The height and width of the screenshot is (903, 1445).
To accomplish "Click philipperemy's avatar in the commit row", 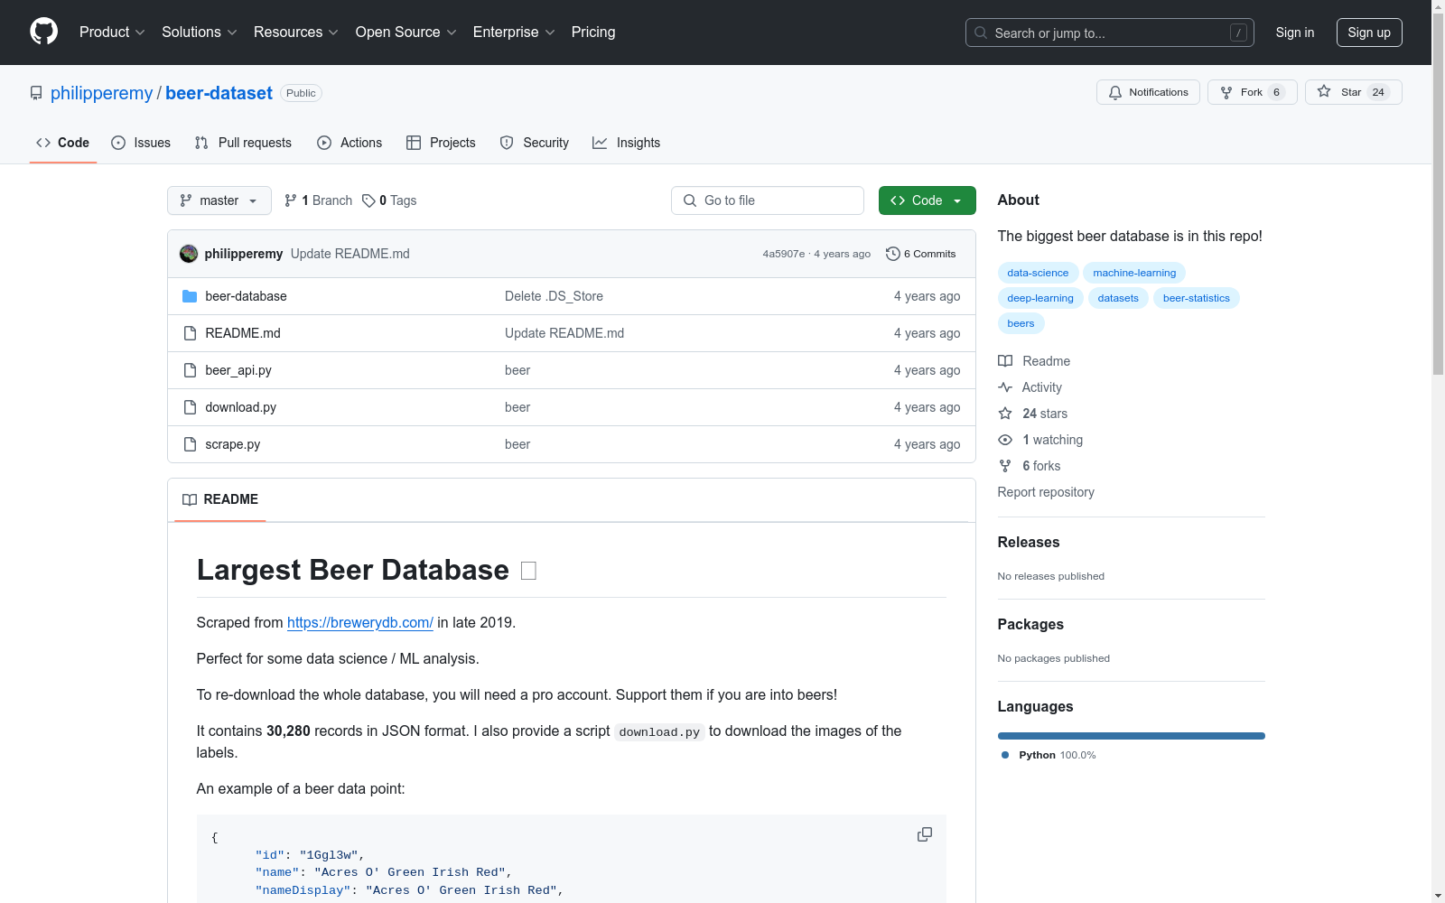I will [189, 254].
